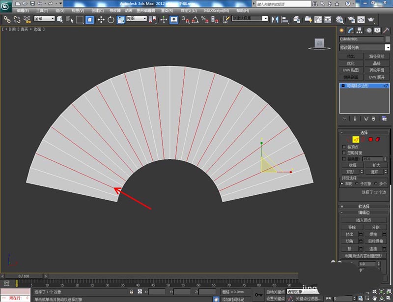Enable the 忽略背面 checkbox
Viewport: 393px width, 302px height.
point(343,153)
